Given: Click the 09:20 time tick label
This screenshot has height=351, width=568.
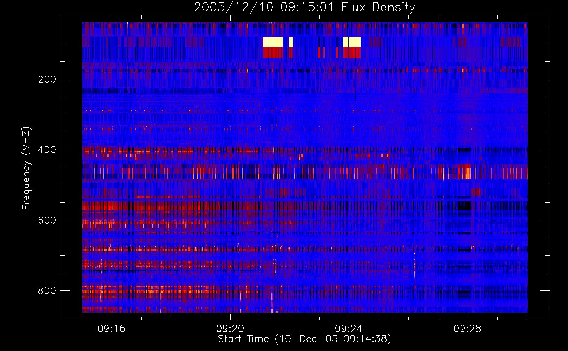Looking at the screenshot, I should [x=230, y=329].
